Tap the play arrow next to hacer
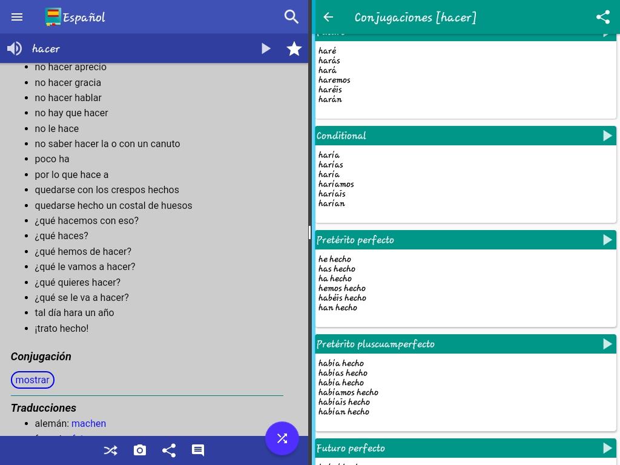Image resolution: width=620 pixels, height=465 pixels. tap(266, 48)
